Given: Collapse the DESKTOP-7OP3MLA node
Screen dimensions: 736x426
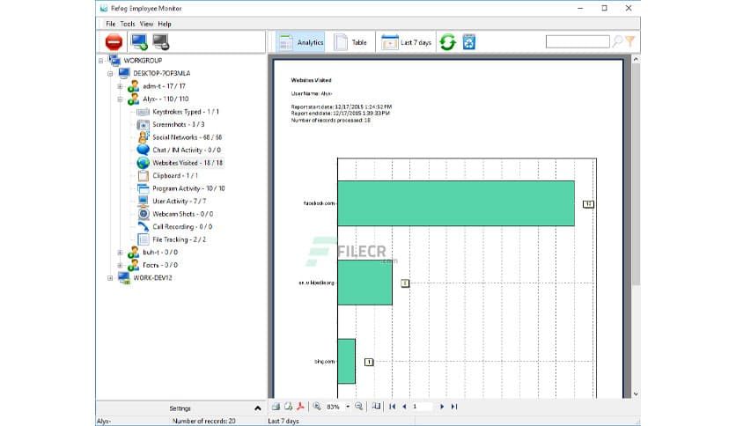Looking at the screenshot, I should [x=110, y=74].
